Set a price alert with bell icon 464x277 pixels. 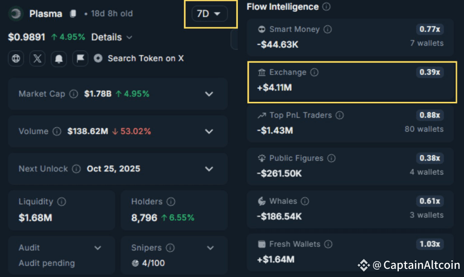59,58
